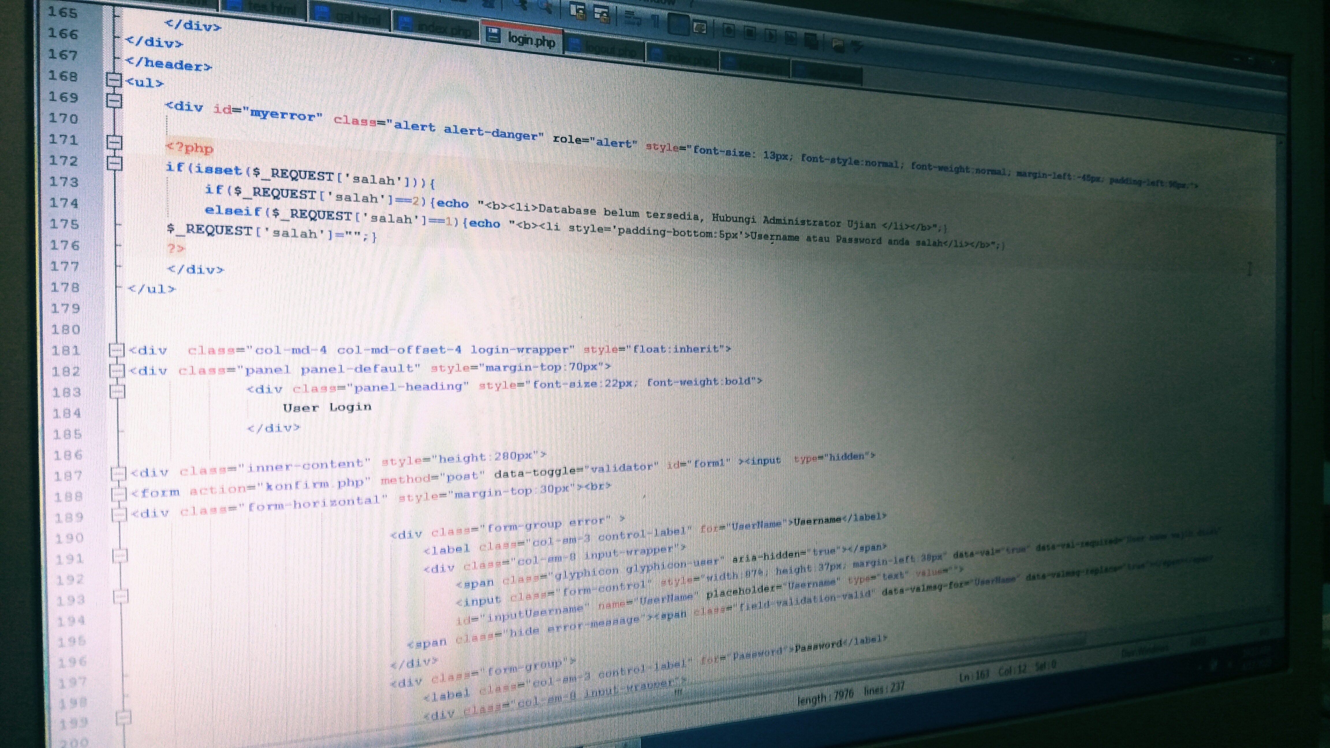
Task: Collapse fold marker on line 169
Action: (114, 100)
